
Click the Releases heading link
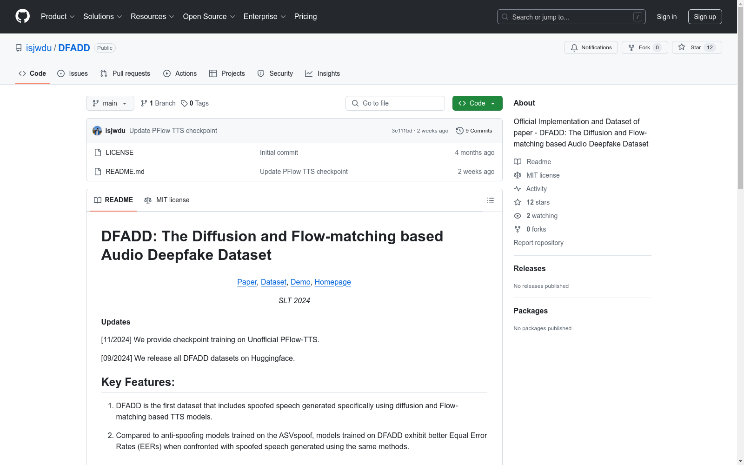tap(530, 268)
